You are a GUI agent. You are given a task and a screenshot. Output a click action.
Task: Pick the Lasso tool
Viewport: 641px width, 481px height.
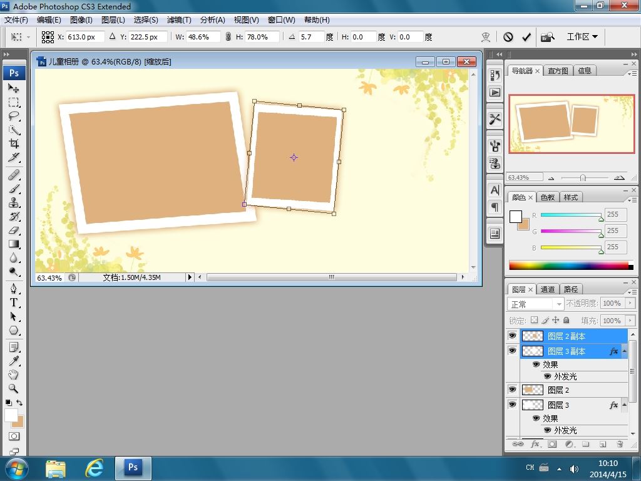point(14,116)
